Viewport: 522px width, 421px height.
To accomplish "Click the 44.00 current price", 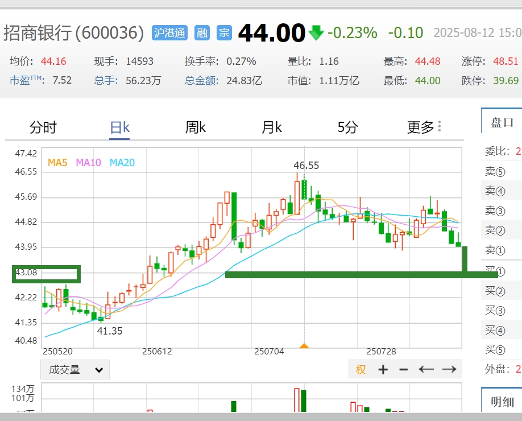I will pos(272,32).
